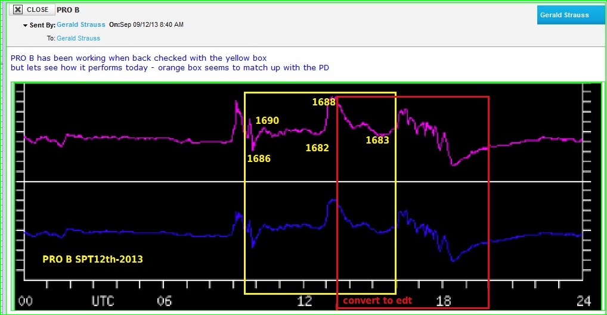Select the PRO B message title

click(x=68, y=10)
